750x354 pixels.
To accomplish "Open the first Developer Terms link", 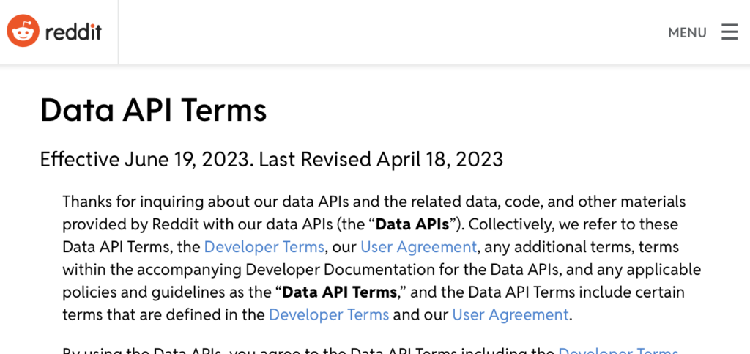I will 264,247.
